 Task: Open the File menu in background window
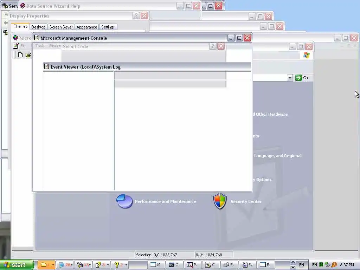(x=24, y=46)
